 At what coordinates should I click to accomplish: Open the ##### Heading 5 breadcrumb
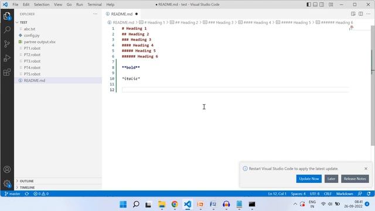pyautogui.click(x=293, y=22)
